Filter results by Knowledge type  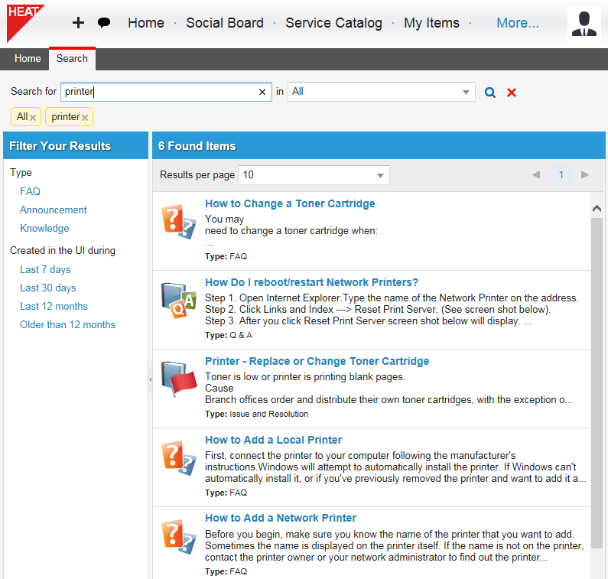coord(44,228)
